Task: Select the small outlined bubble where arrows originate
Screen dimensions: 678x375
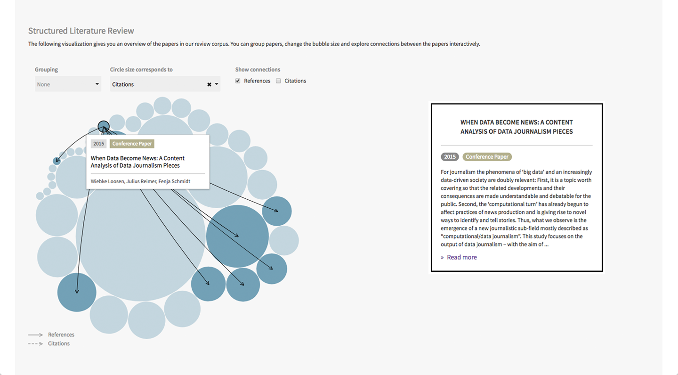Action: coord(104,126)
